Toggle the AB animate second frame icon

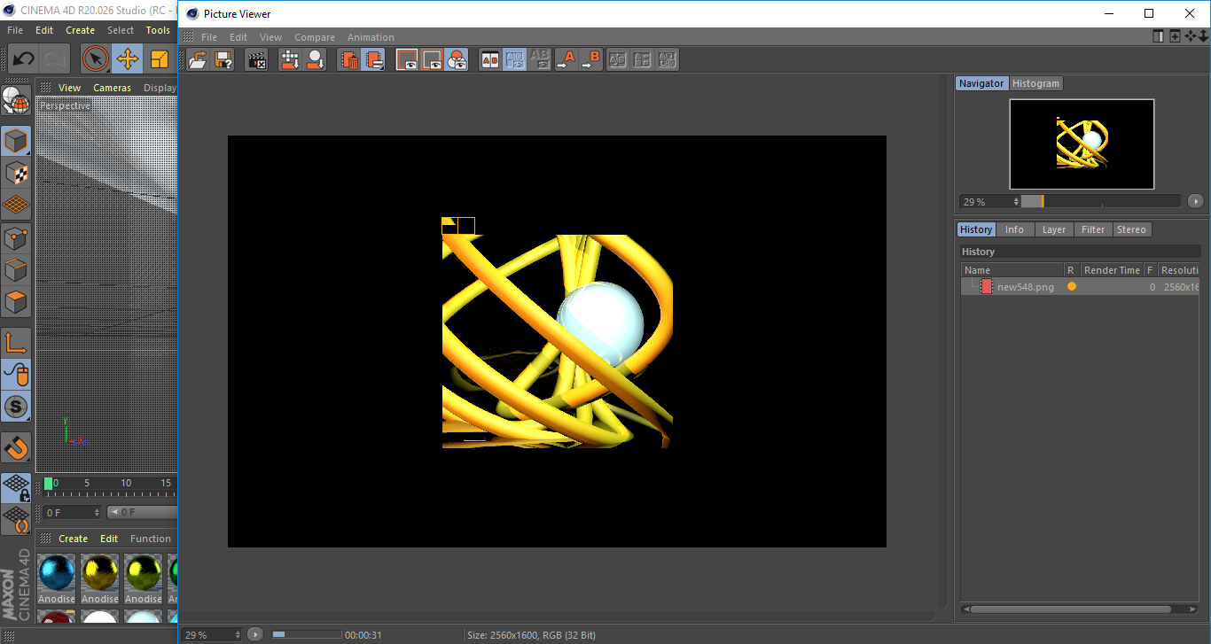pyautogui.click(x=515, y=60)
